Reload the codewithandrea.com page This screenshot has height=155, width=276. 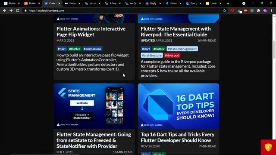point(17,10)
